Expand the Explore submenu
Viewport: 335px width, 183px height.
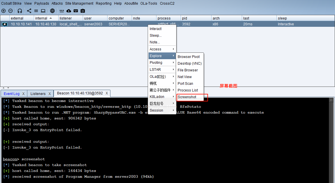pos(162,56)
